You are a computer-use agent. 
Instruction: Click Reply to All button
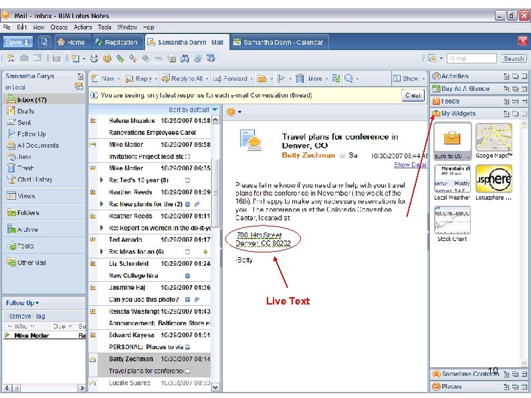pyautogui.click(x=184, y=78)
